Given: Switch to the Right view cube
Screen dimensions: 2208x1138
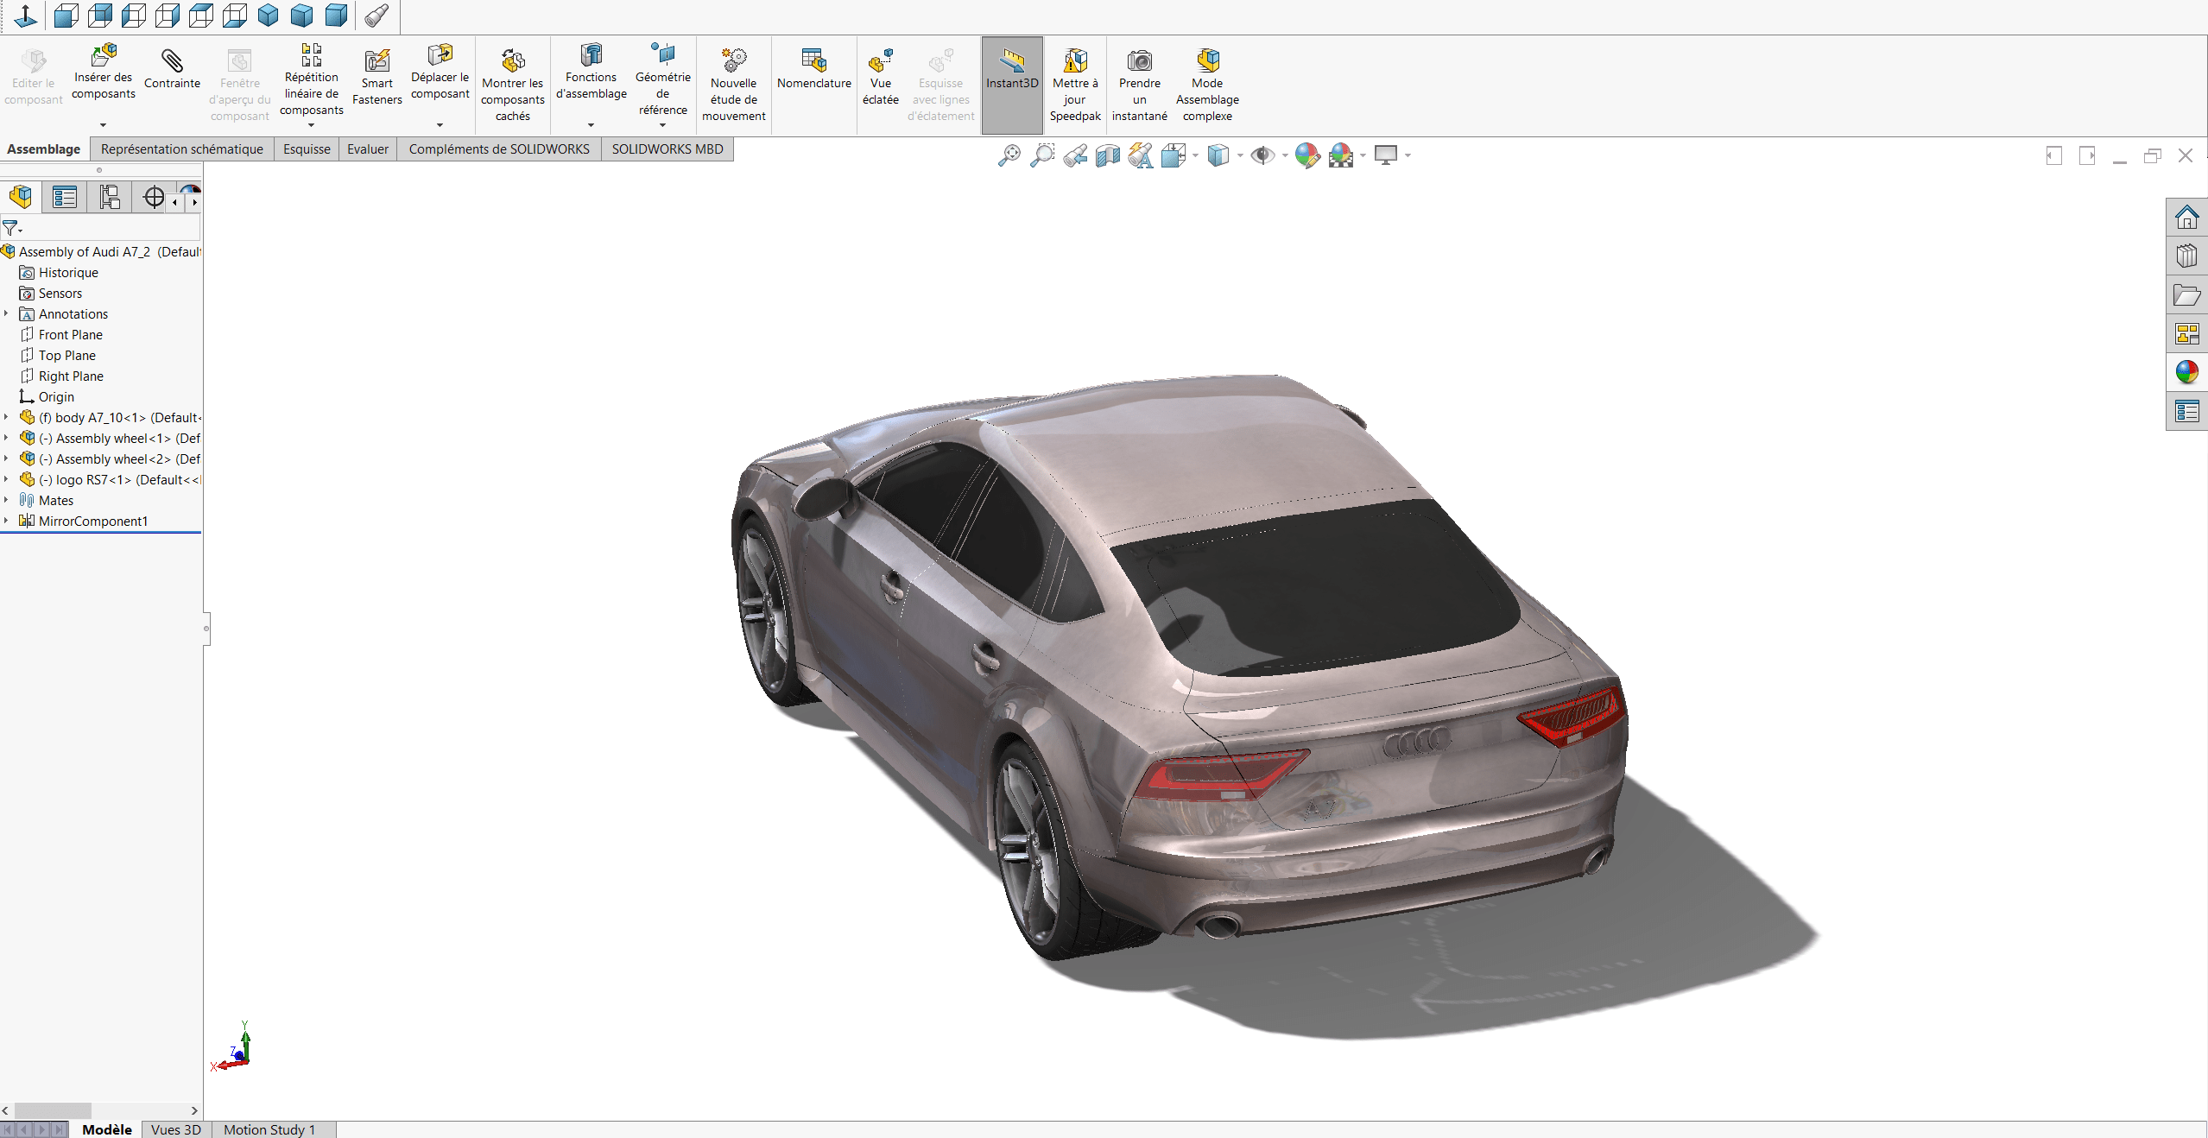Looking at the screenshot, I should pyautogui.click(x=168, y=16).
